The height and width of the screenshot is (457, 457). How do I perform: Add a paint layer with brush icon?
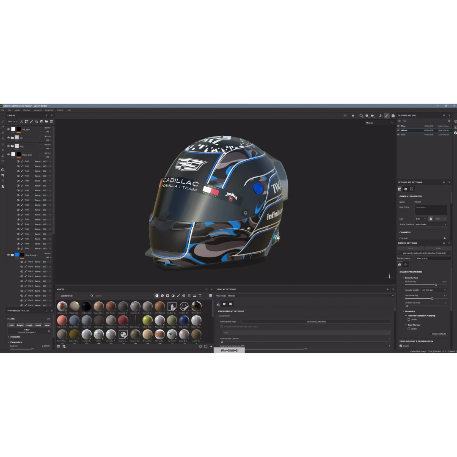[x=31, y=121]
